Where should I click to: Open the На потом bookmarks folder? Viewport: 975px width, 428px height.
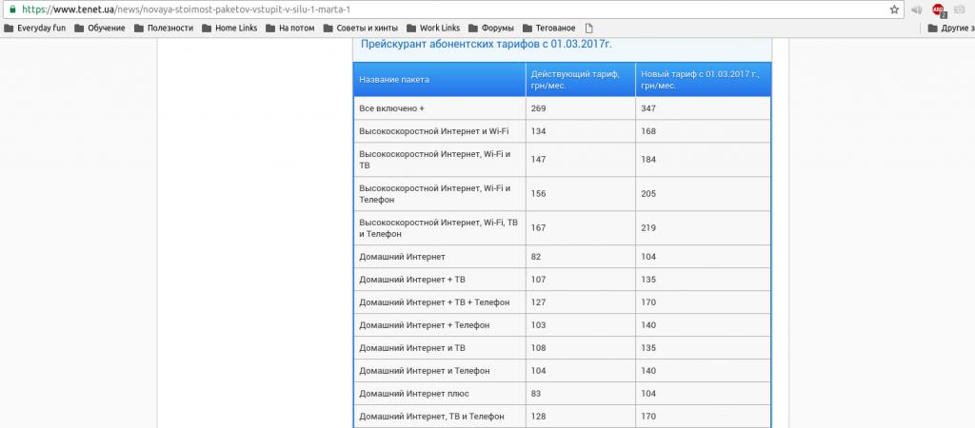pos(290,28)
